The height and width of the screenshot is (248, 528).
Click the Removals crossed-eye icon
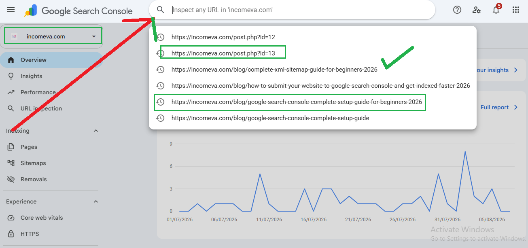[11, 179]
